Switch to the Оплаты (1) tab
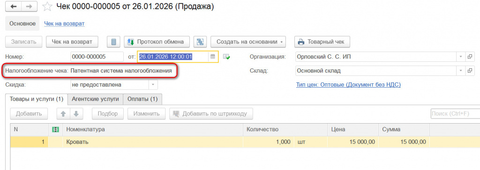 click(x=142, y=99)
